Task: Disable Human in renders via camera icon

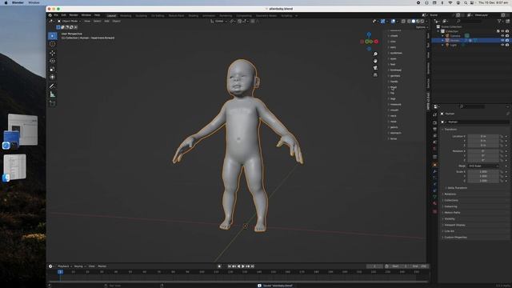Action: [507, 40]
